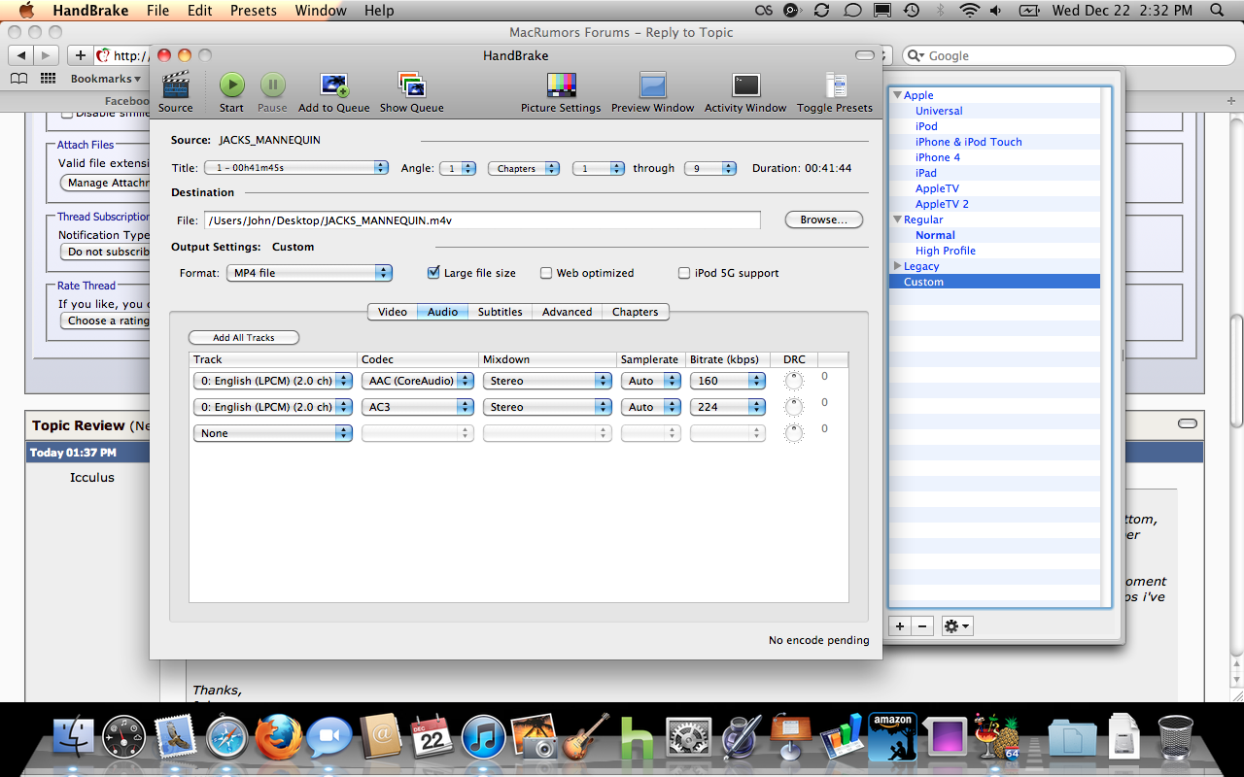Switch to the Chapters tab
The width and height of the screenshot is (1244, 777).
(636, 312)
